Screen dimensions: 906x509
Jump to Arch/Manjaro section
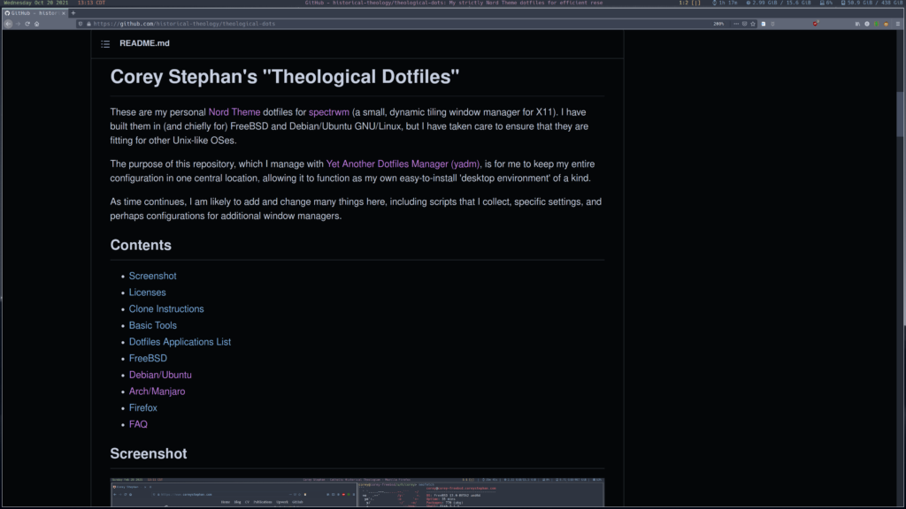(x=157, y=391)
